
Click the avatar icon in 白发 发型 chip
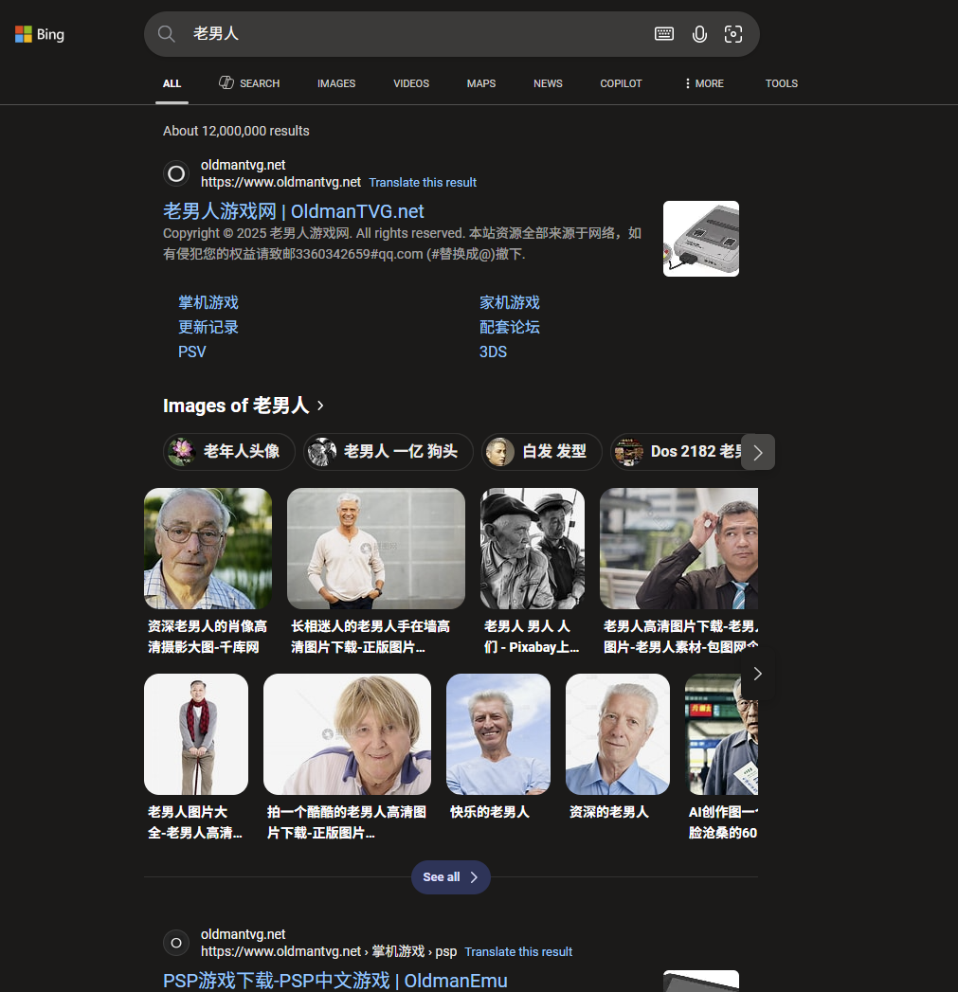(x=500, y=452)
